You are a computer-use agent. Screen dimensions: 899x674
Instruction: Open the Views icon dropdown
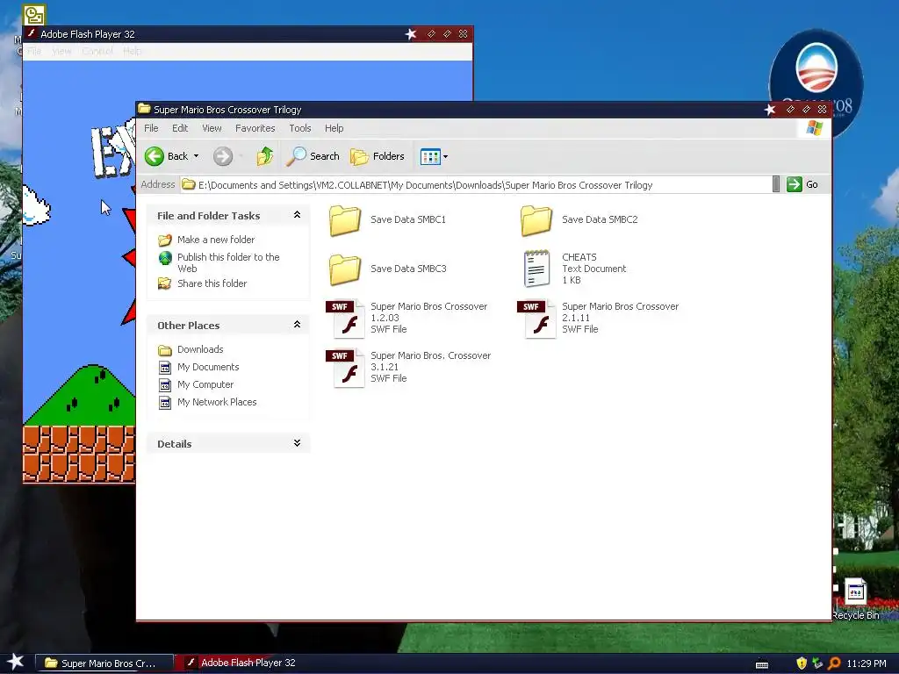pyautogui.click(x=434, y=156)
